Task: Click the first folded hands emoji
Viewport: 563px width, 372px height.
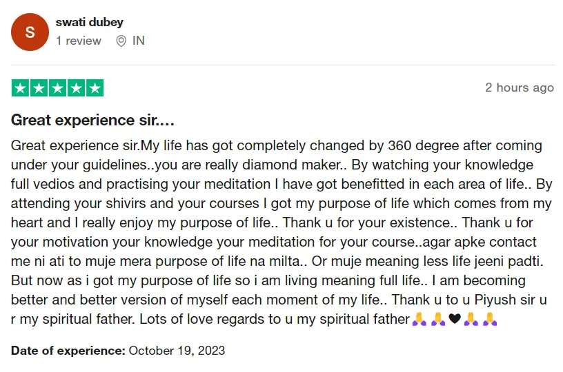Action: [x=419, y=318]
